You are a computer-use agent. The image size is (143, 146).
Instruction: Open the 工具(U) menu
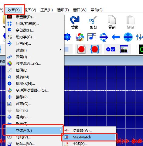pyautogui.click(x=46, y=10)
